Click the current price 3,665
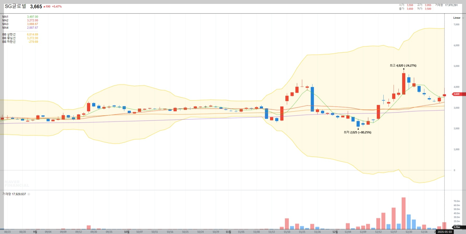466x234 pixels. pyautogui.click(x=36, y=6)
